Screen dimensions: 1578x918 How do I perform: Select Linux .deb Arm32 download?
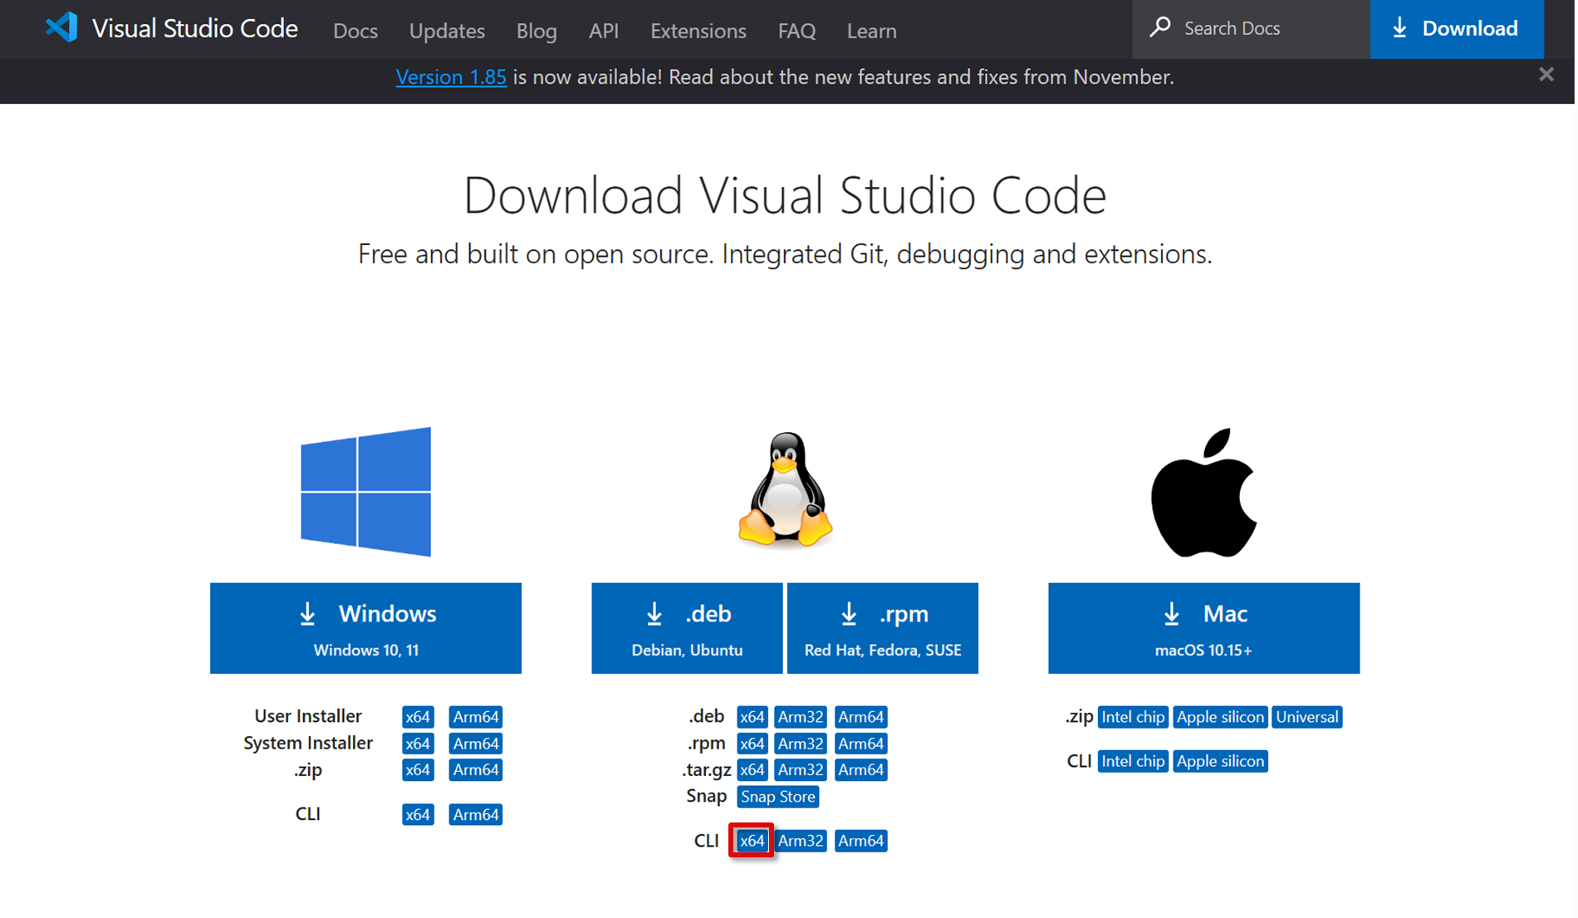(801, 717)
